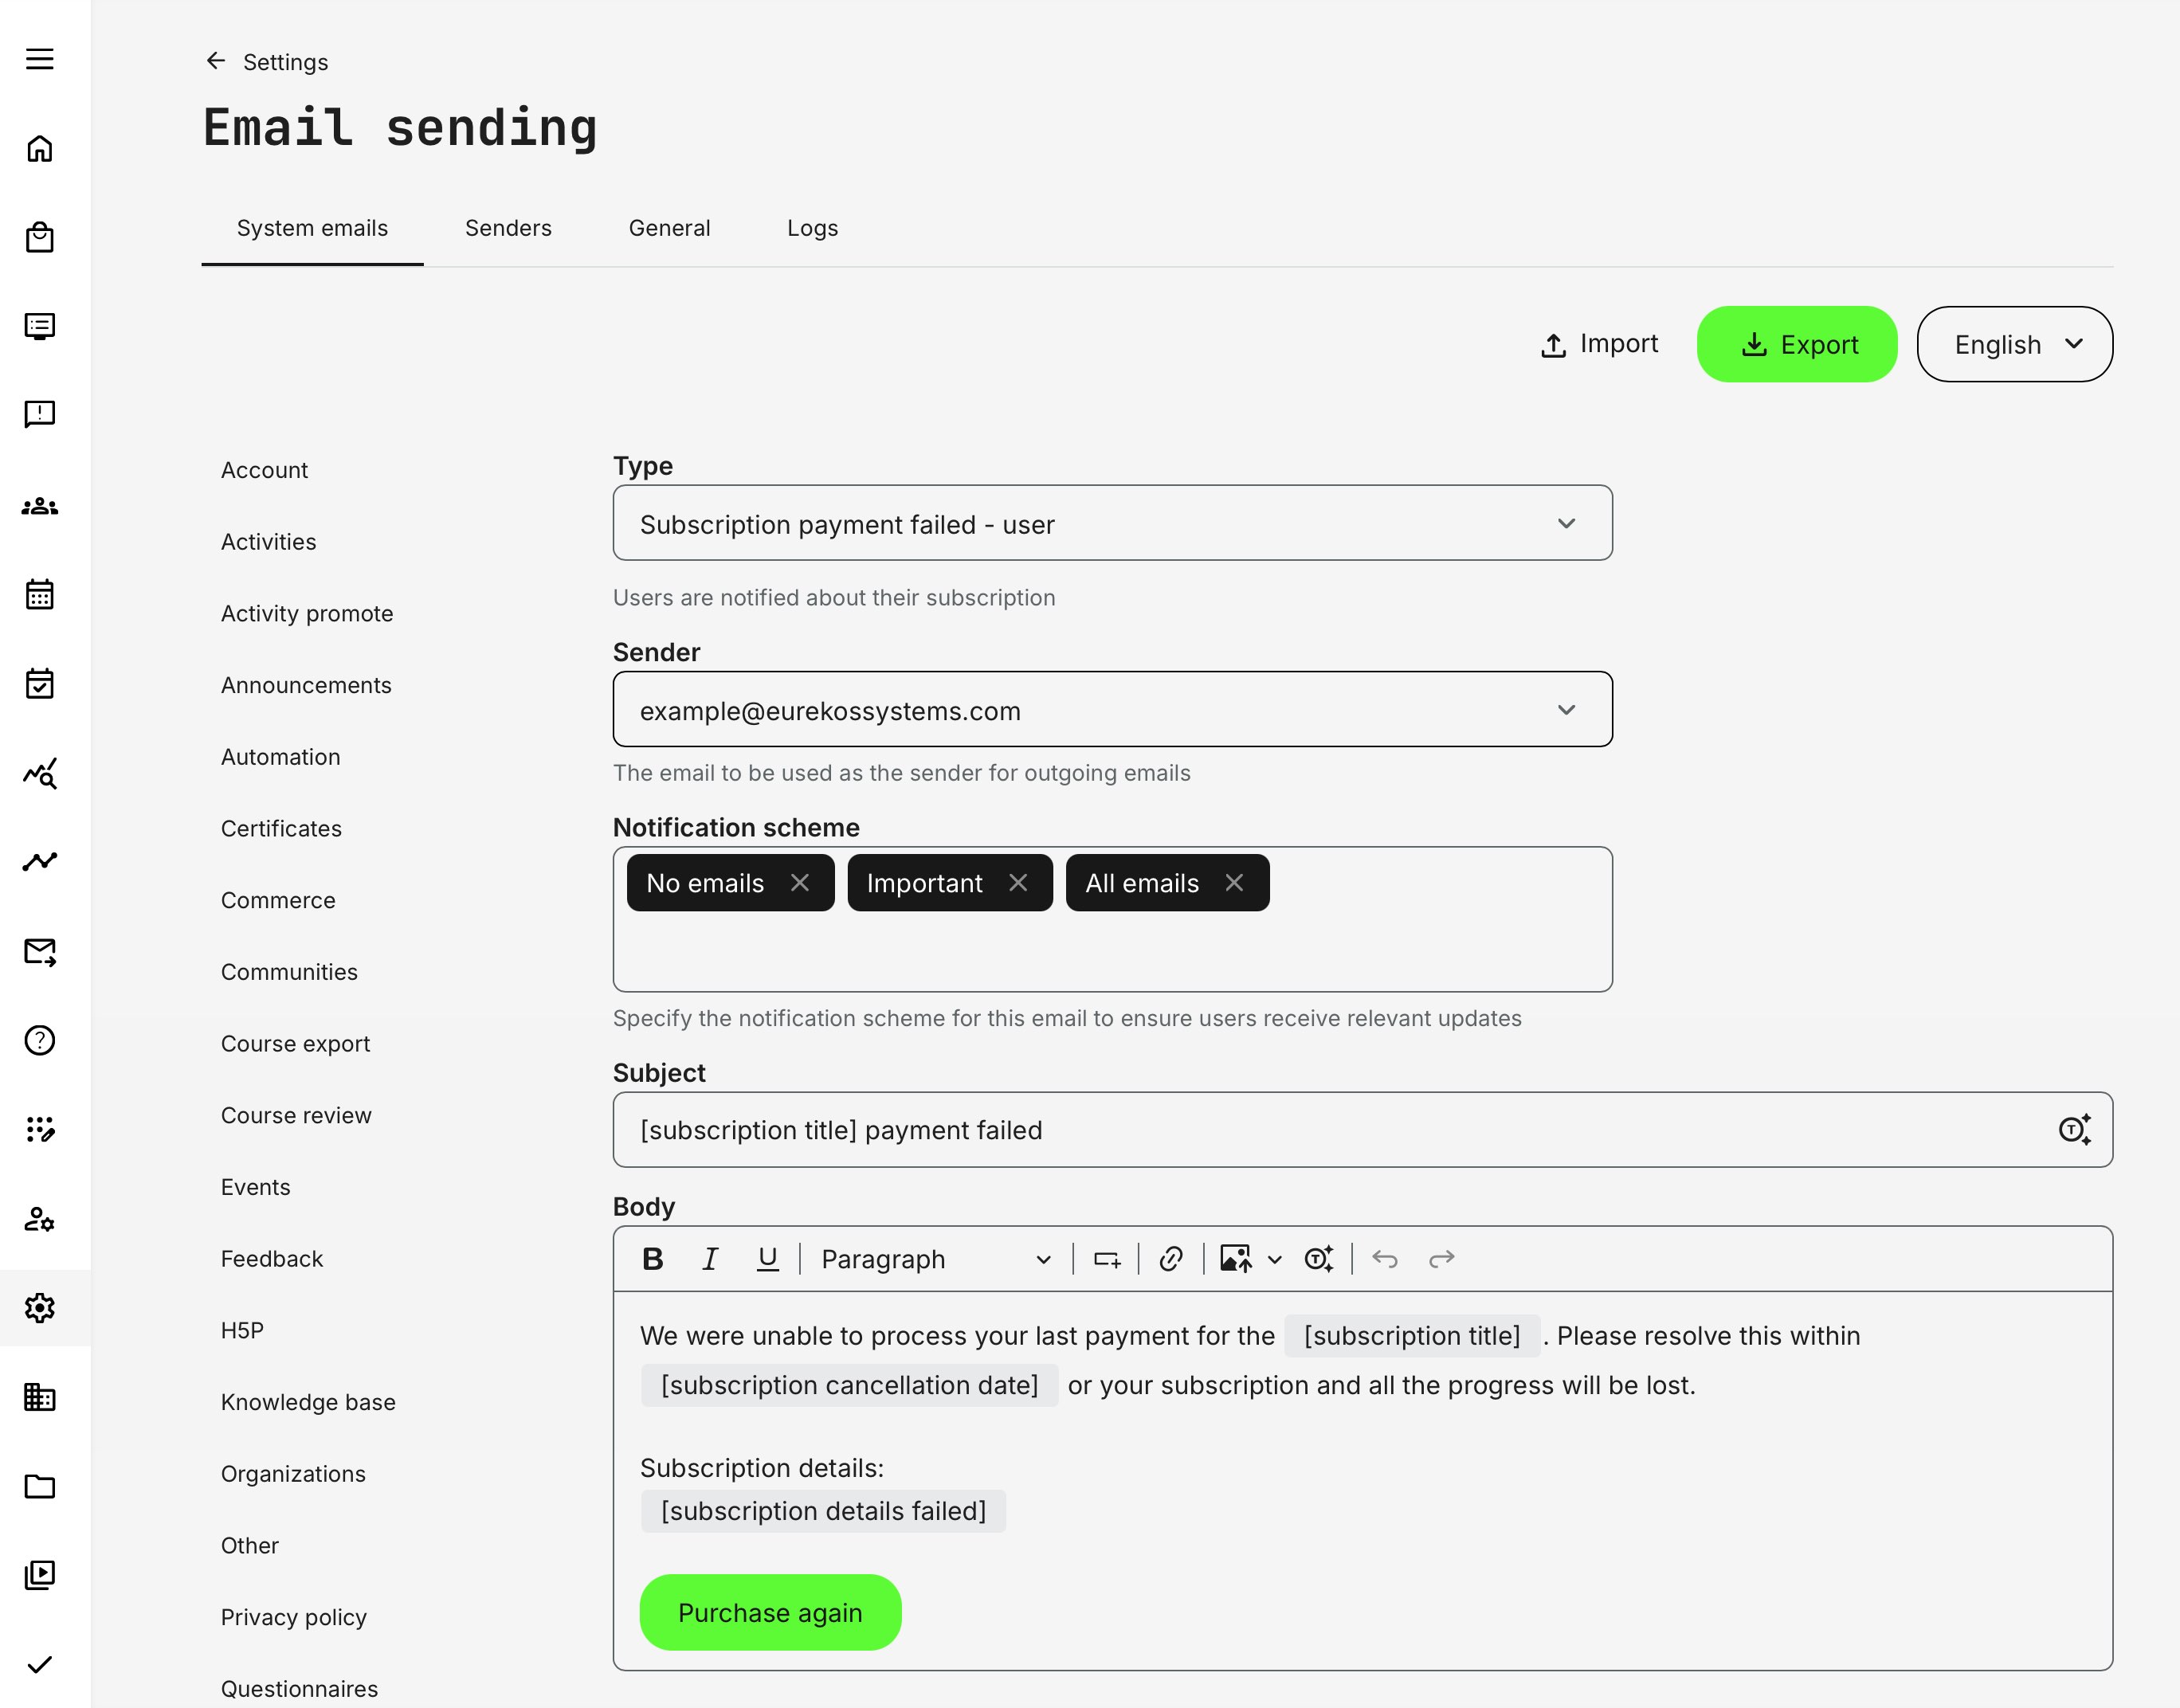Apply underline formatting in body editor
2180x1708 pixels.
click(767, 1259)
